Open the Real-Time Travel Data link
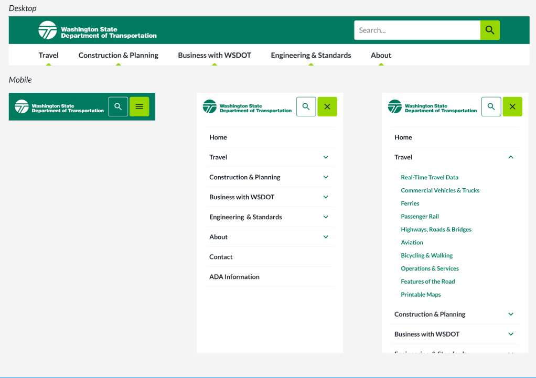The height and width of the screenshot is (378, 536). point(429,178)
